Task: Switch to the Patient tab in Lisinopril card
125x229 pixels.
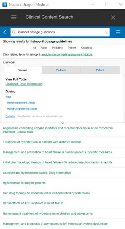Action: point(100,70)
